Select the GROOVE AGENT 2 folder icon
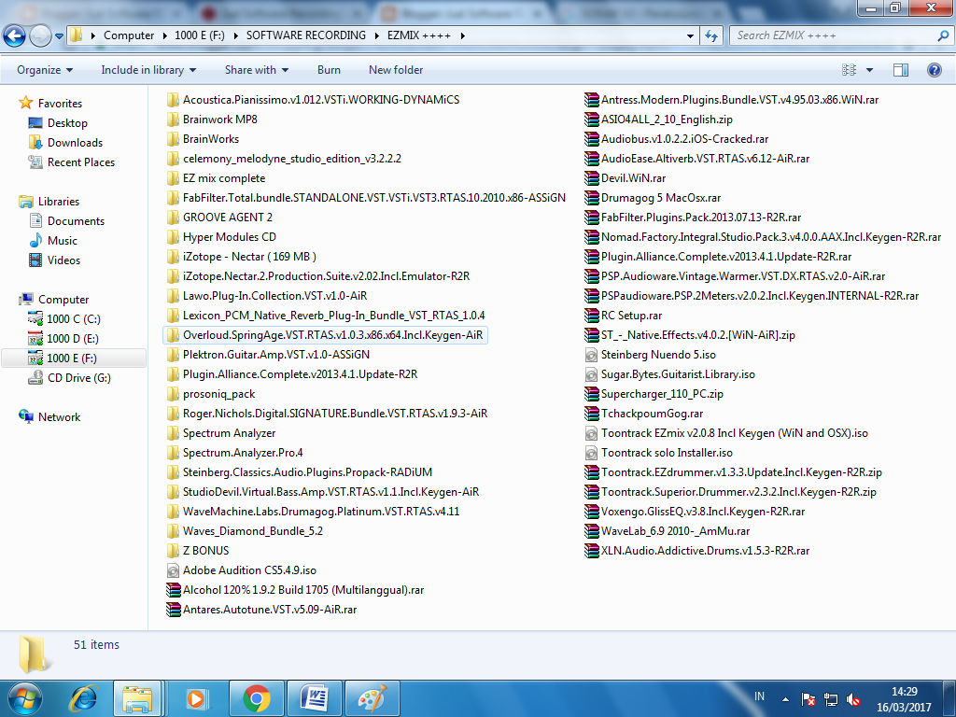The width and height of the screenshot is (956, 717). click(x=173, y=218)
